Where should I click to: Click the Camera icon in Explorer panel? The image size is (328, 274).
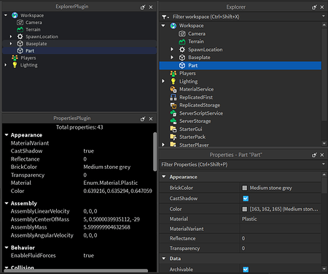(x=182, y=34)
